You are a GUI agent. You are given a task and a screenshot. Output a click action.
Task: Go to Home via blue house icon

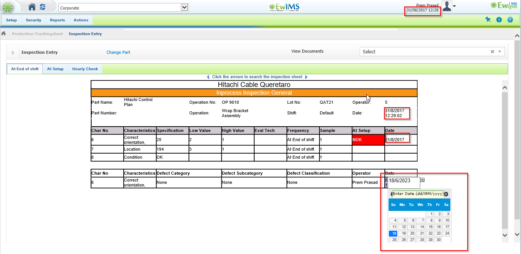(32, 7)
